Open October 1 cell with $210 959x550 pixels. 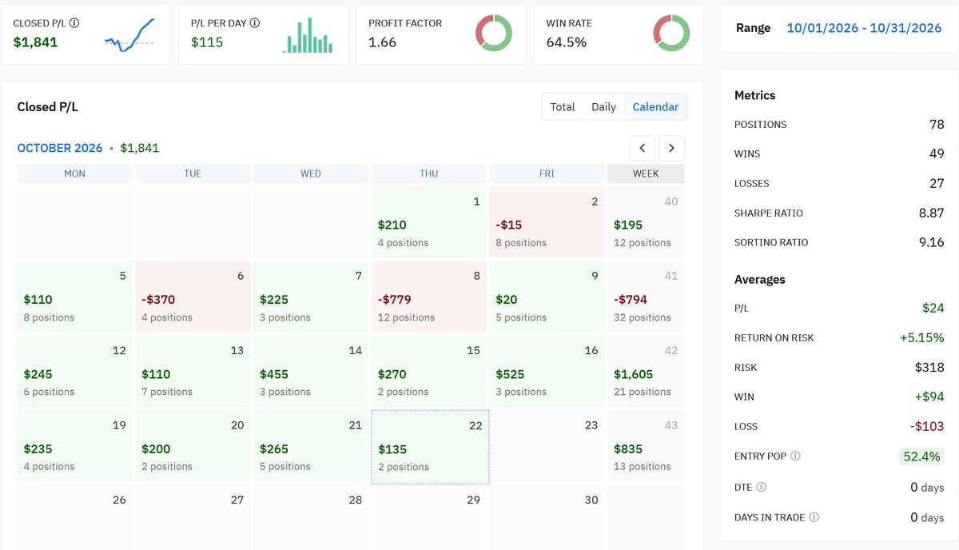[428, 221]
